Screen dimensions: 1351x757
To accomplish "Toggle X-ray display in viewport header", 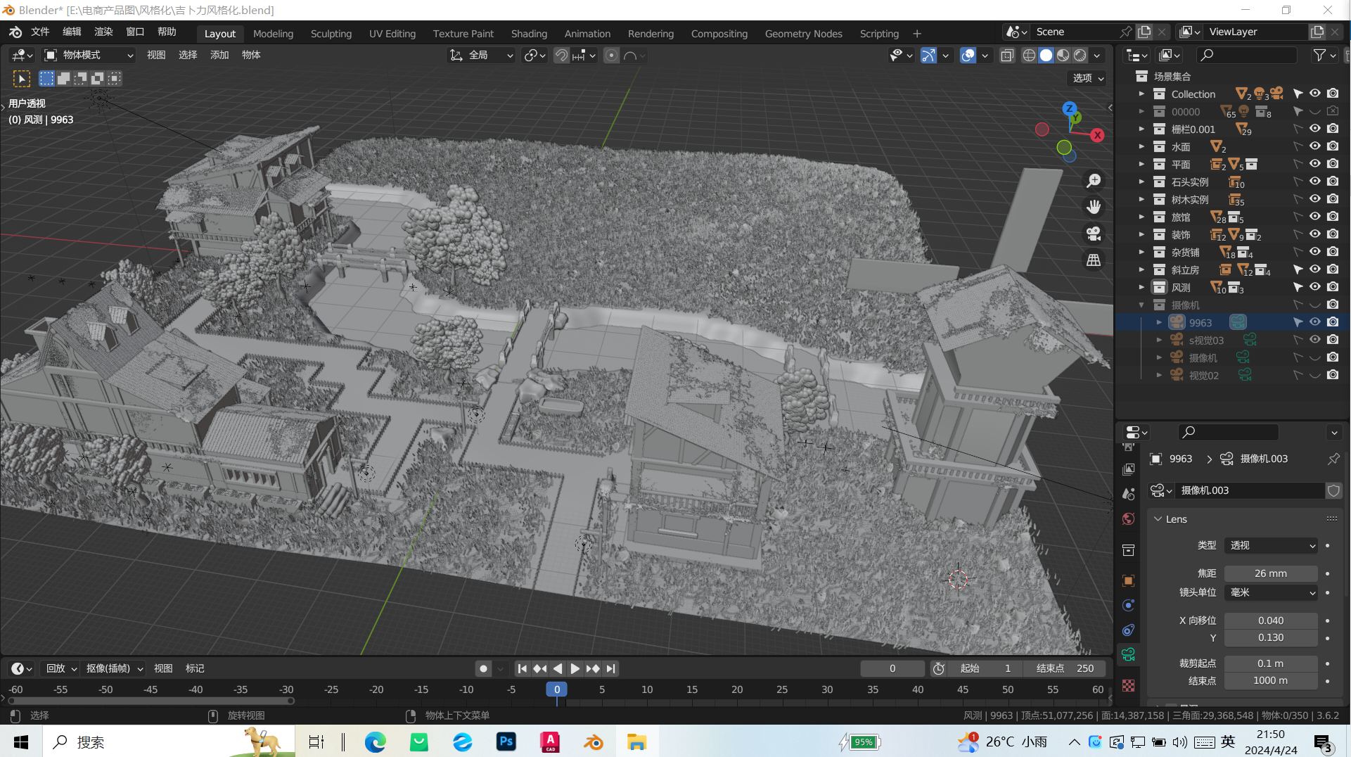I will [1007, 56].
